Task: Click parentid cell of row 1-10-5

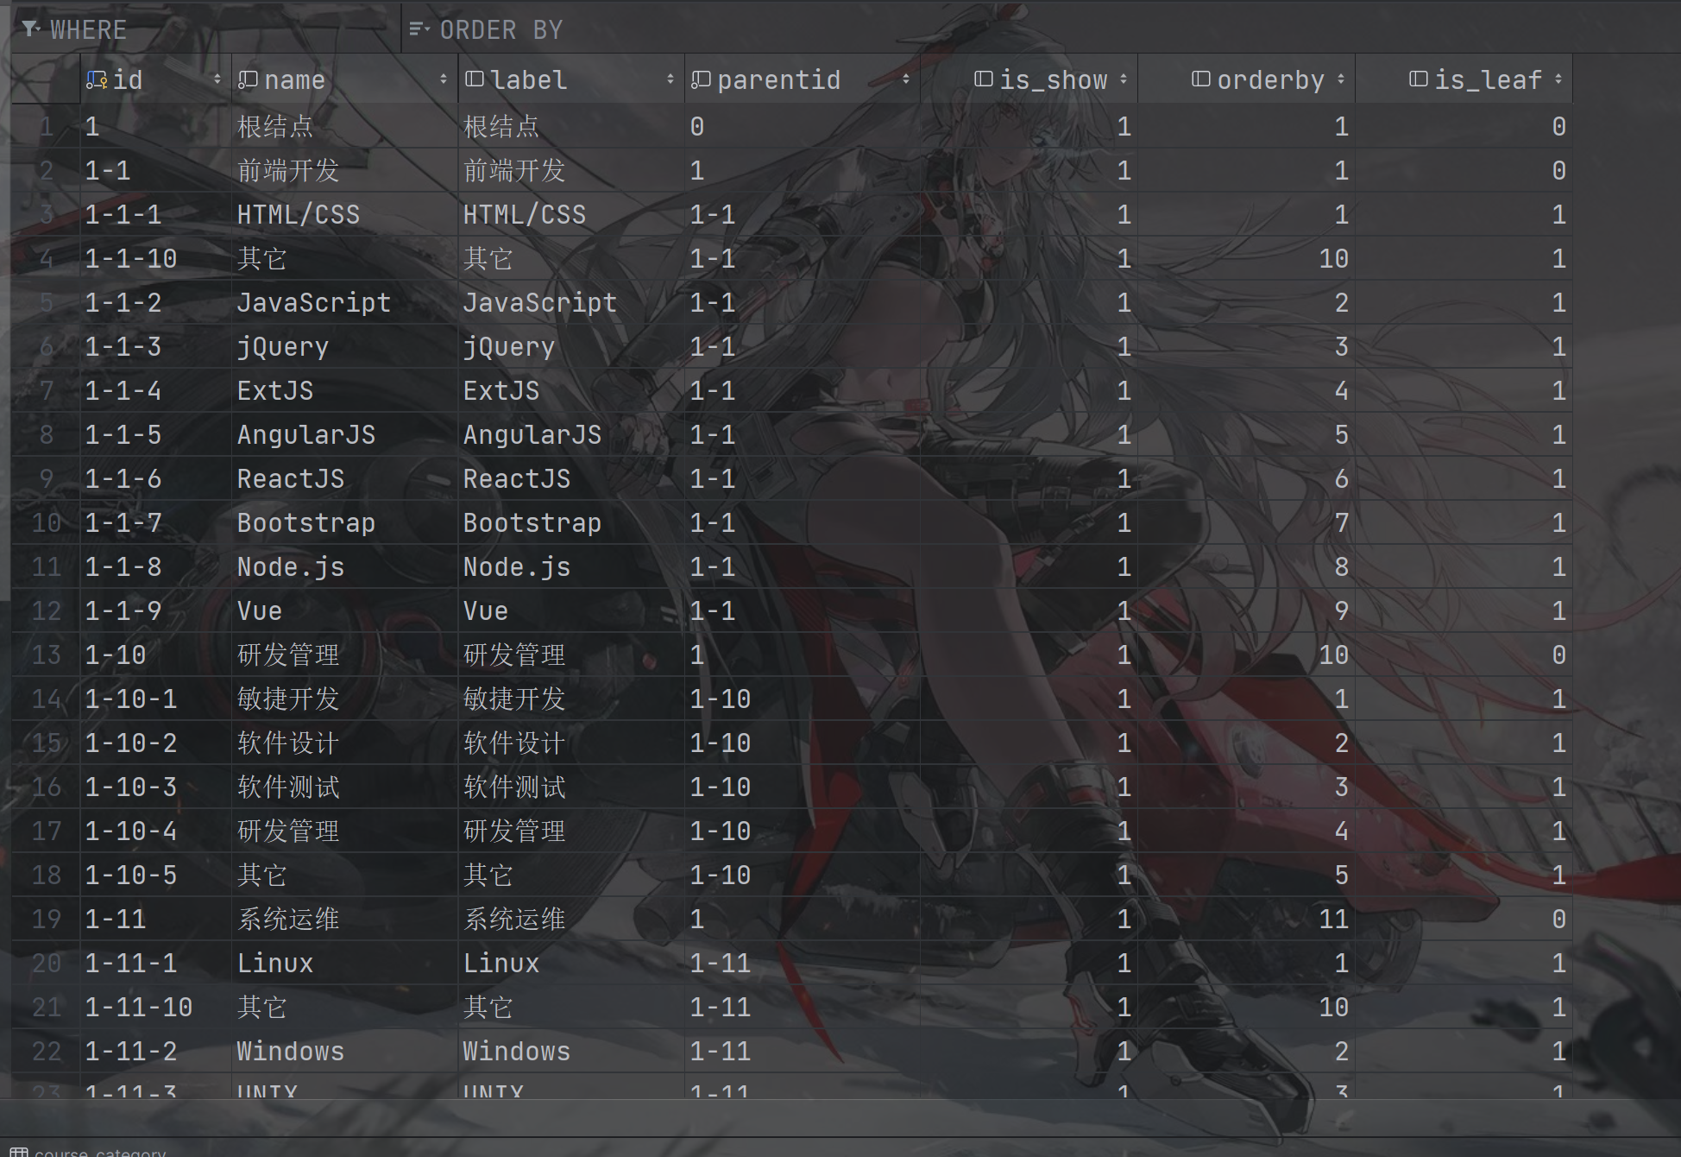Action: pyautogui.click(x=802, y=876)
